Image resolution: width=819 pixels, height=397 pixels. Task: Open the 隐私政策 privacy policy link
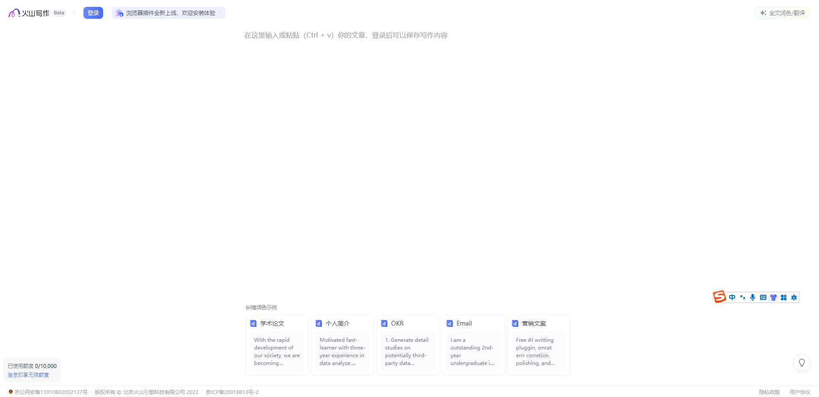pos(769,392)
